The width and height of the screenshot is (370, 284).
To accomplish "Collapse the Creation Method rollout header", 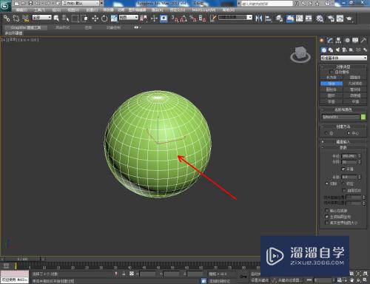I will (343, 126).
